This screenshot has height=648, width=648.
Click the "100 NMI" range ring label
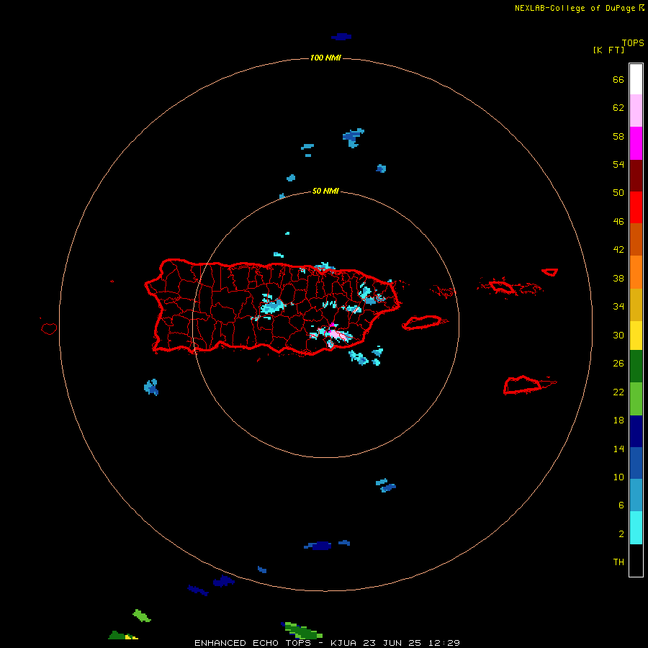click(x=325, y=58)
